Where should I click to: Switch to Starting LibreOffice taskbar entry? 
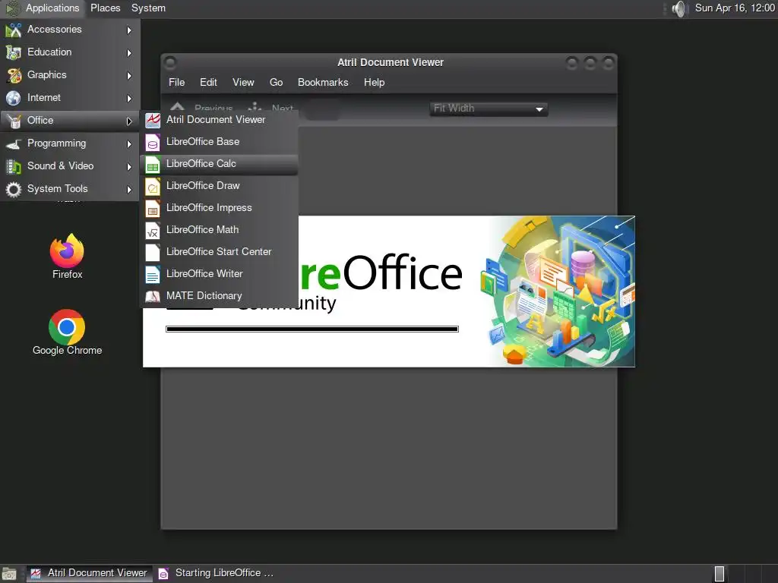pyautogui.click(x=217, y=574)
